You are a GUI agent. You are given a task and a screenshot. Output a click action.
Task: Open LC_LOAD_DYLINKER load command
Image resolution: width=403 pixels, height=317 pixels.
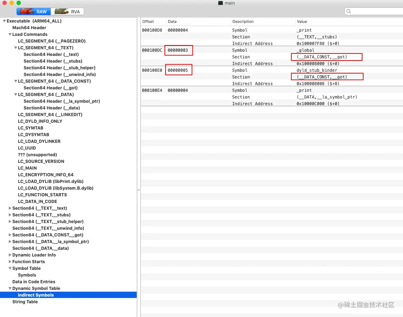[x=39, y=141]
